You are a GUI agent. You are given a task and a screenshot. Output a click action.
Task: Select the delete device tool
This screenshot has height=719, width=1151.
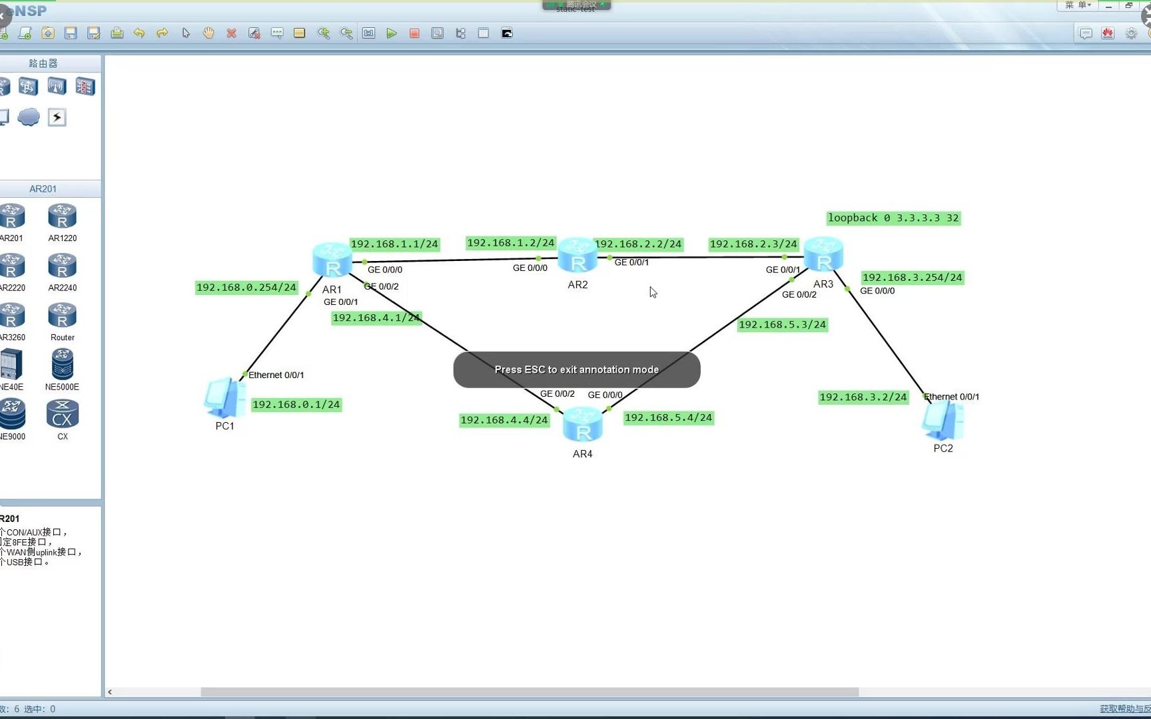point(231,33)
